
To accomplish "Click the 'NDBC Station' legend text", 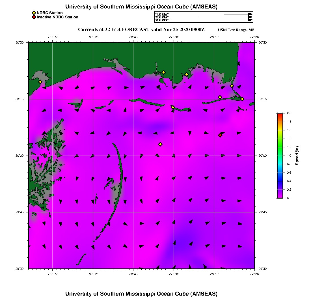I will (49, 13).
